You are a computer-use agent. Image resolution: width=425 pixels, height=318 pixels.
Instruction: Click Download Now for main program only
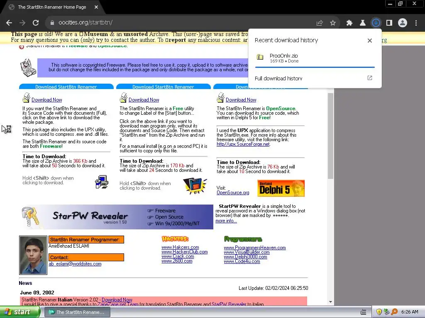(x=144, y=100)
